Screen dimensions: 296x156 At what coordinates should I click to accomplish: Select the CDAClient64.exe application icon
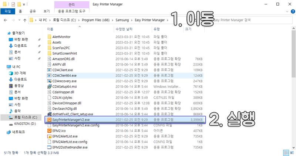pyautogui.click(x=49, y=75)
